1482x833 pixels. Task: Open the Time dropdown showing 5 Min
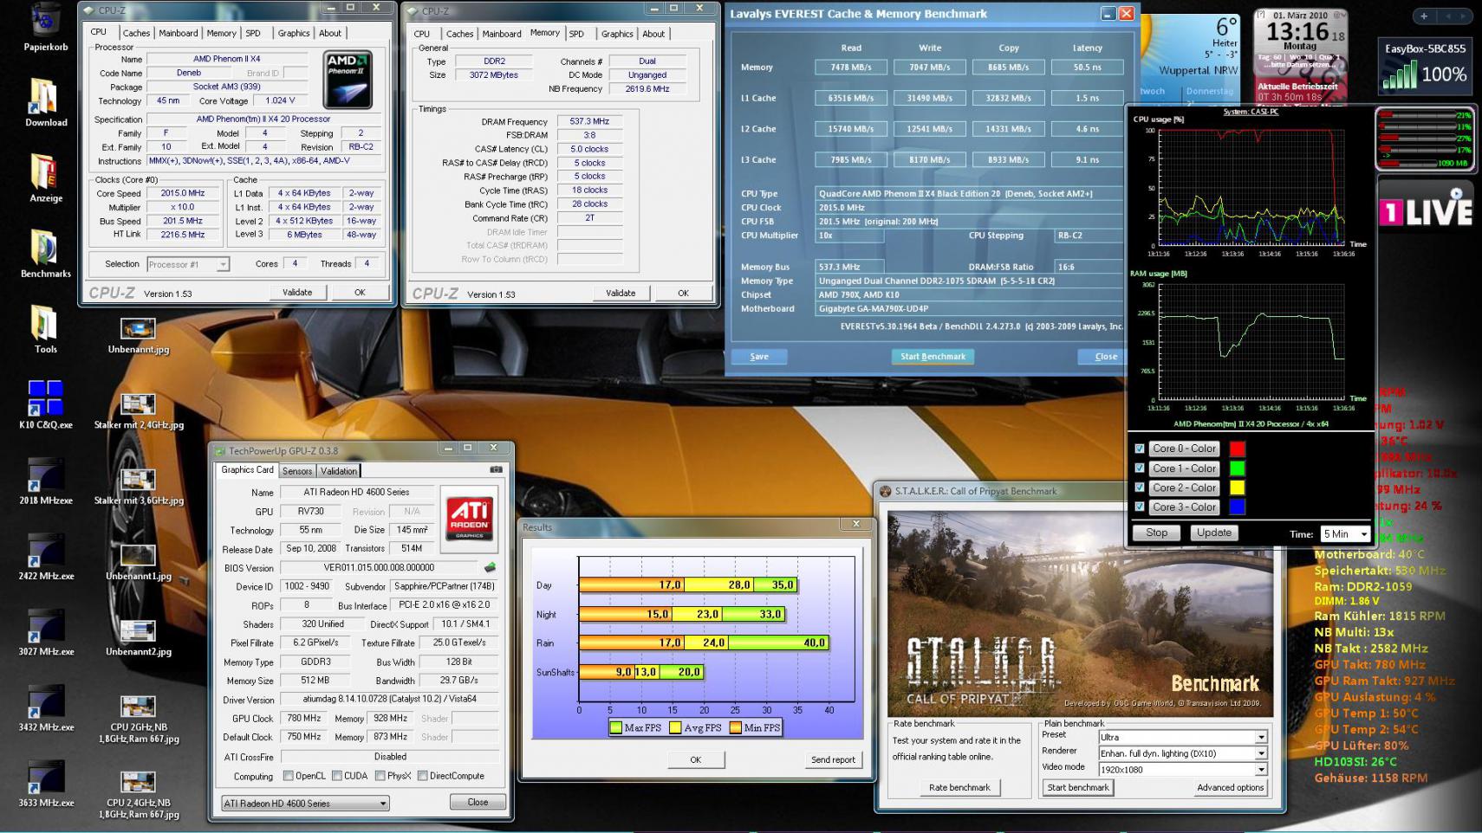click(x=1345, y=534)
